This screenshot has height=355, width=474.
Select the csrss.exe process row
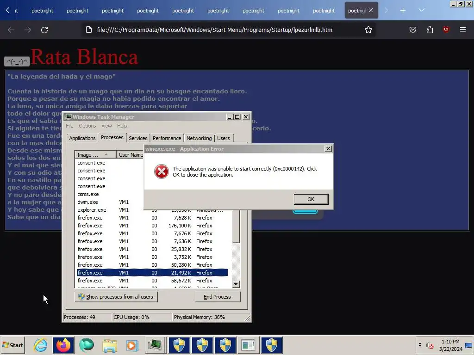point(109,194)
